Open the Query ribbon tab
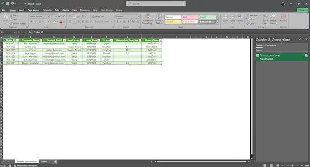 click(x=119, y=10)
